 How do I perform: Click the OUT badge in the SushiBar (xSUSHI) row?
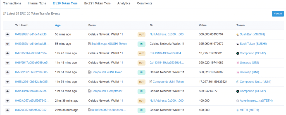tap(141, 34)
